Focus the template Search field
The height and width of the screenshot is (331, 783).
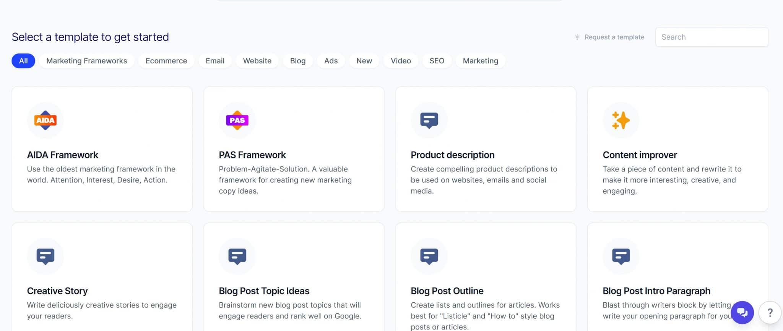coord(712,37)
